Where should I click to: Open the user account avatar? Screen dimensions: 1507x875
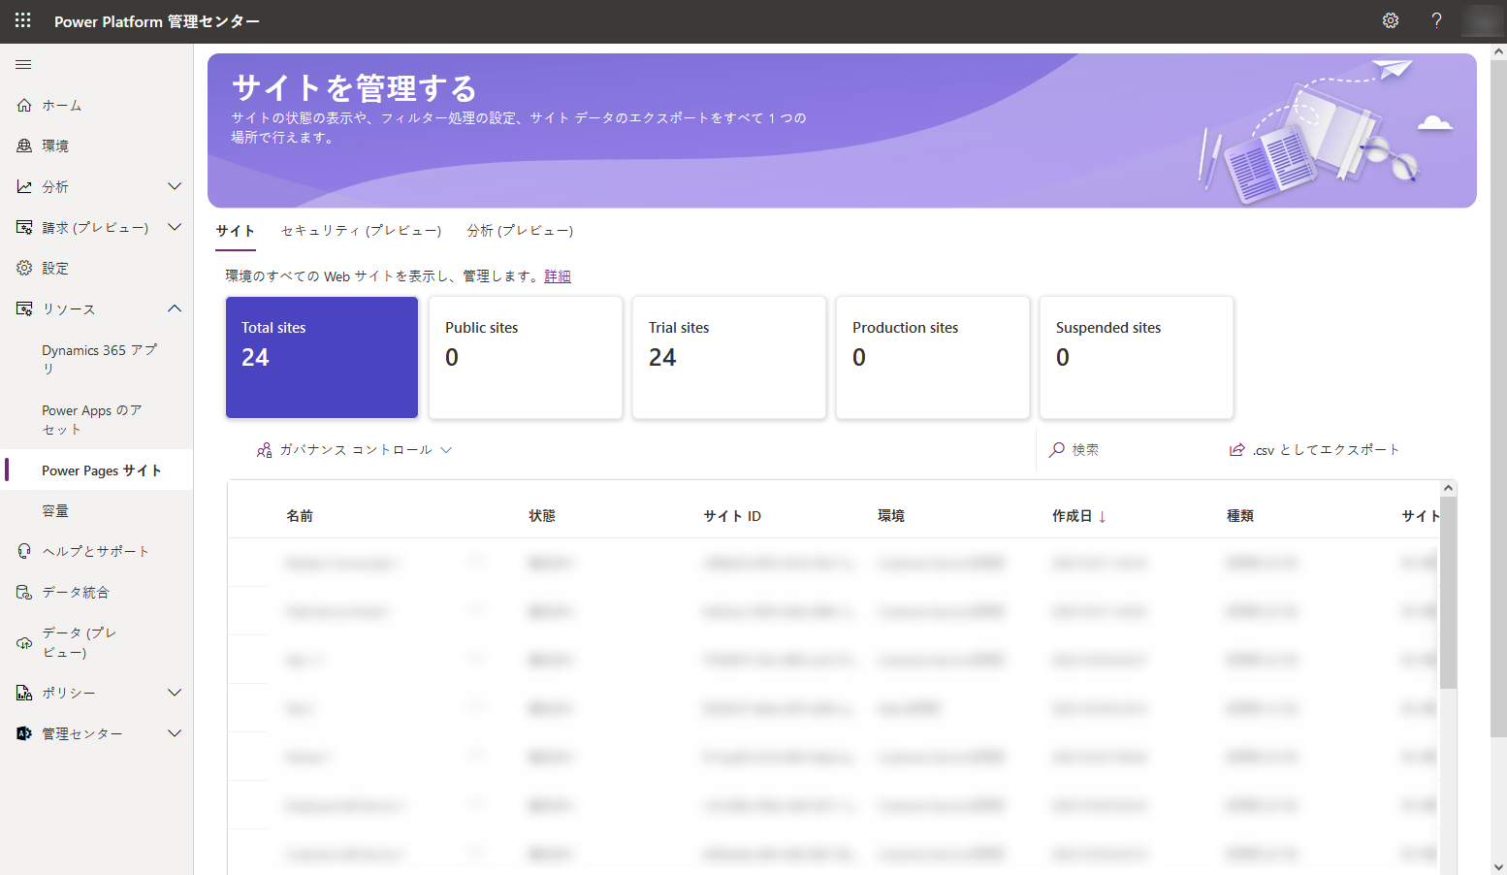[x=1482, y=20]
